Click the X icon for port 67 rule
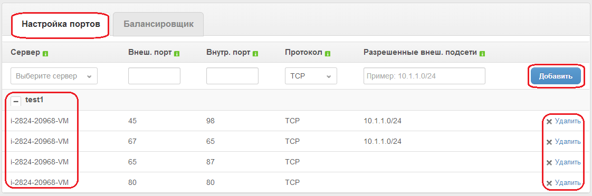This screenshot has width=592, height=196. click(x=549, y=142)
